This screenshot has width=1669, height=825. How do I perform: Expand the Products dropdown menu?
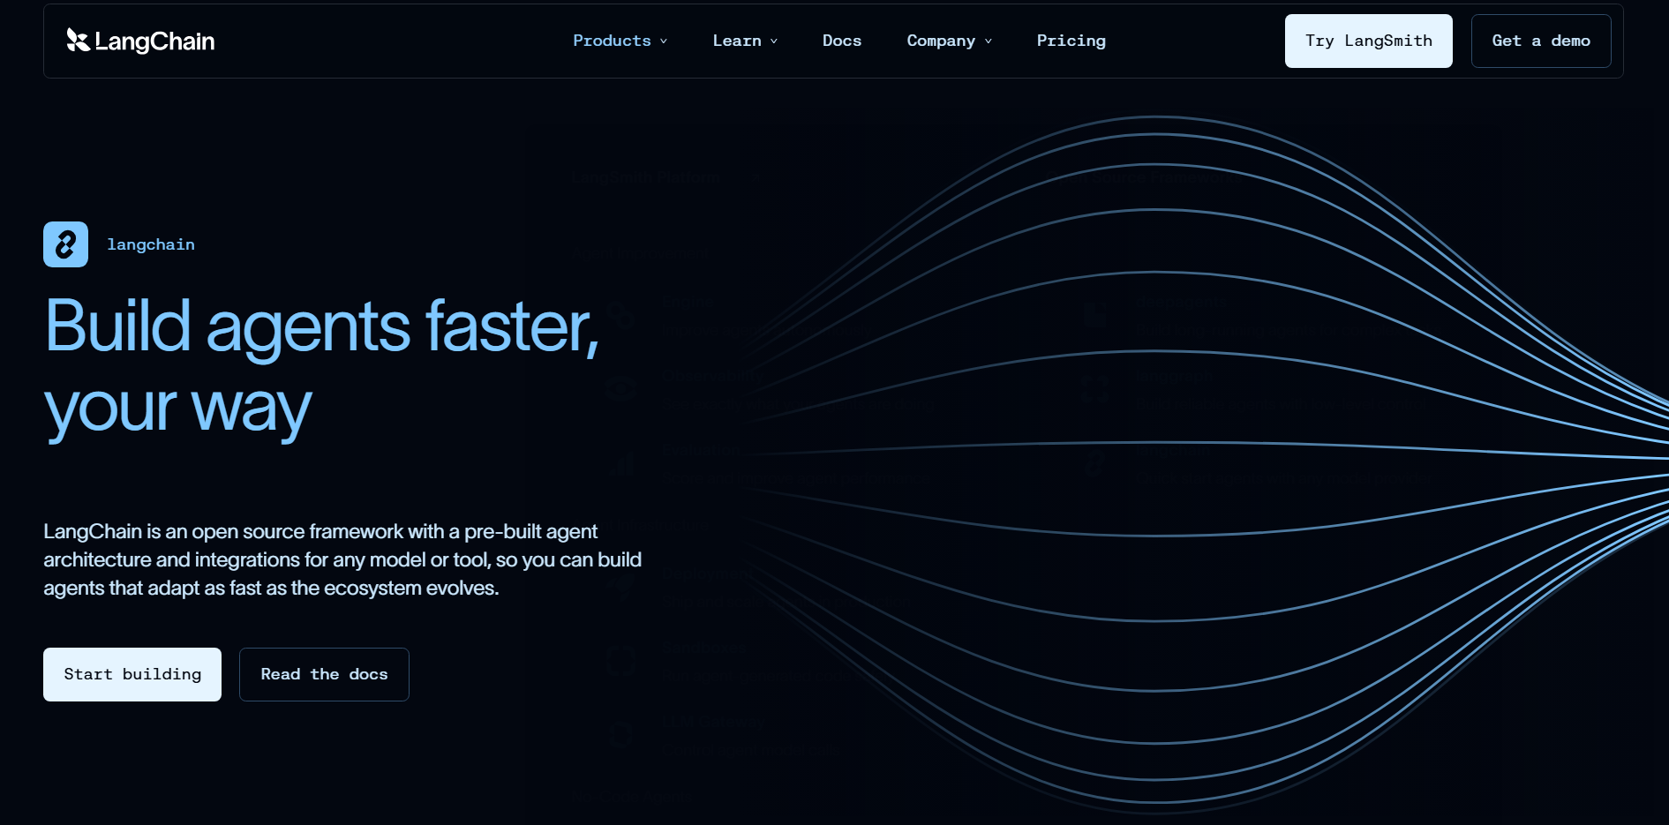coord(620,41)
